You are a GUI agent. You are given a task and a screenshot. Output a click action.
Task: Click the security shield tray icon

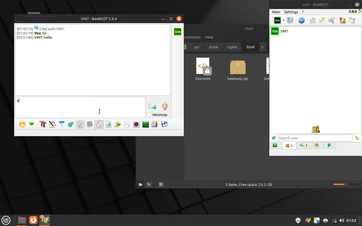(298, 220)
